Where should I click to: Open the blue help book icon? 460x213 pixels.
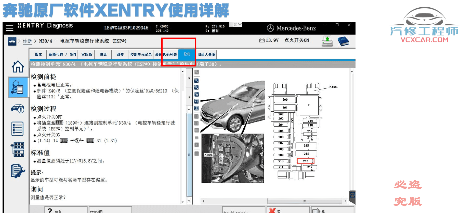(343, 41)
